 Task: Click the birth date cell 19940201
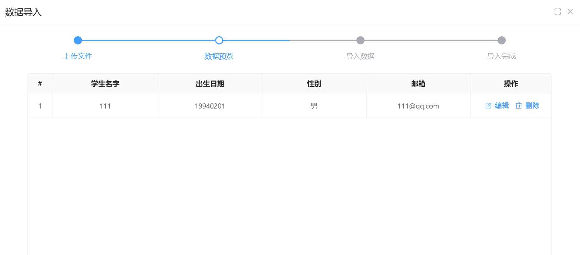pos(210,106)
